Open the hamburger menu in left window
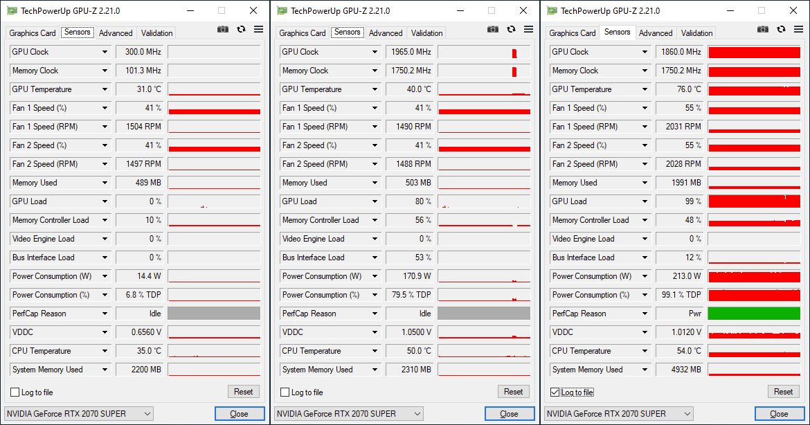The image size is (810, 425). (258, 29)
